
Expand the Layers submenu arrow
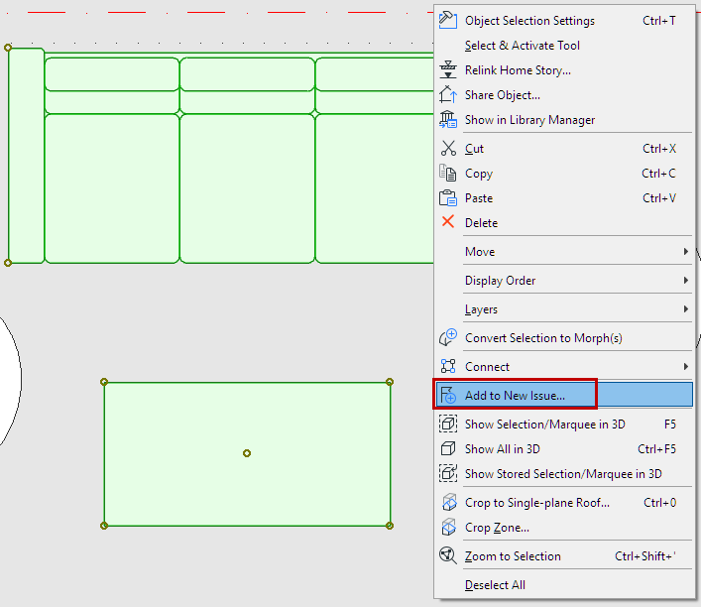(686, 308)
